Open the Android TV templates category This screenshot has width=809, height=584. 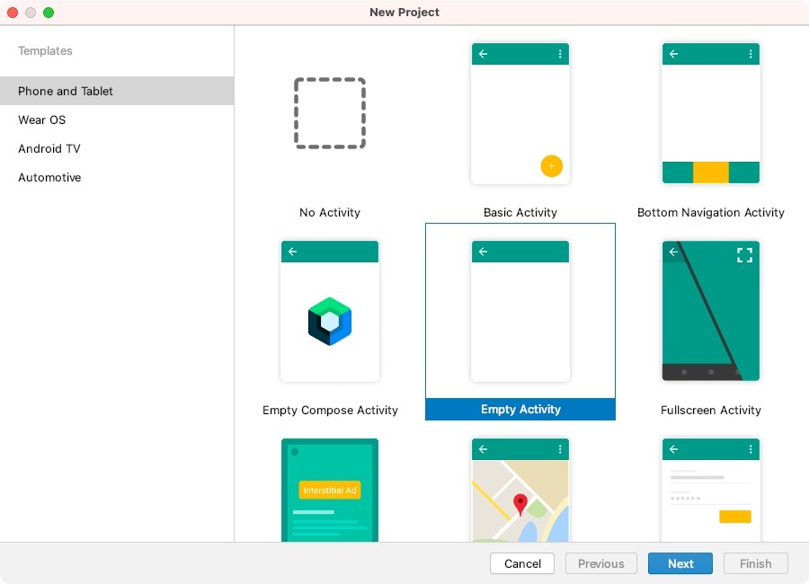click(x=117, y=148)
